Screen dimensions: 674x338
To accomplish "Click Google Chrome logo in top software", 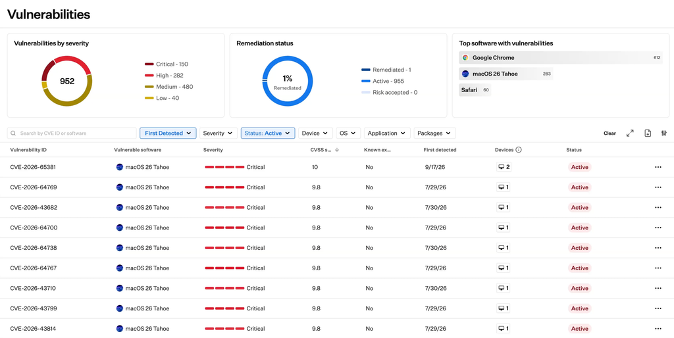I will click(x=465, y=58).
